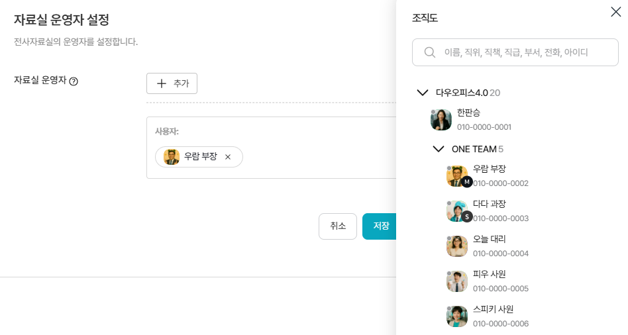Image resolution: width=628 pixels, height=335 pixels.
Task: Select 다다 과장 in the org tree
Action: point(490,204)
